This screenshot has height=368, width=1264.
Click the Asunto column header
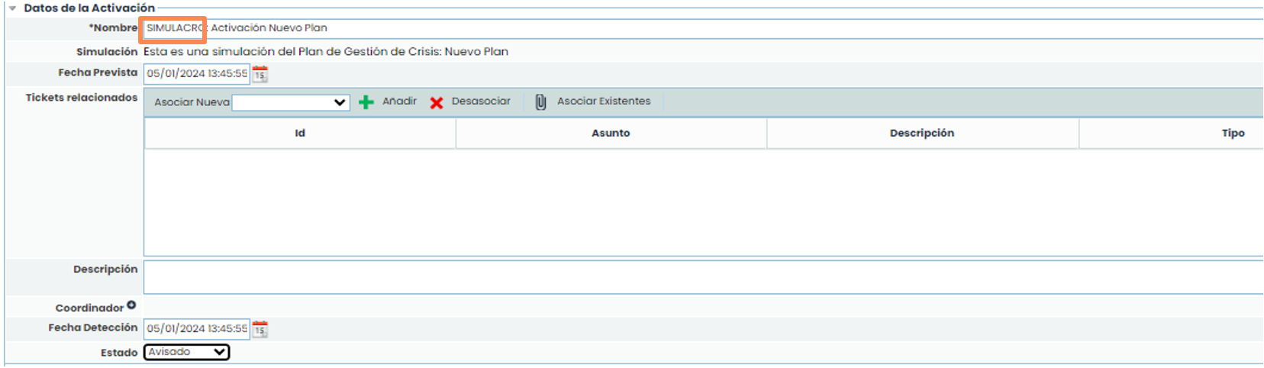tap(611, 134)
